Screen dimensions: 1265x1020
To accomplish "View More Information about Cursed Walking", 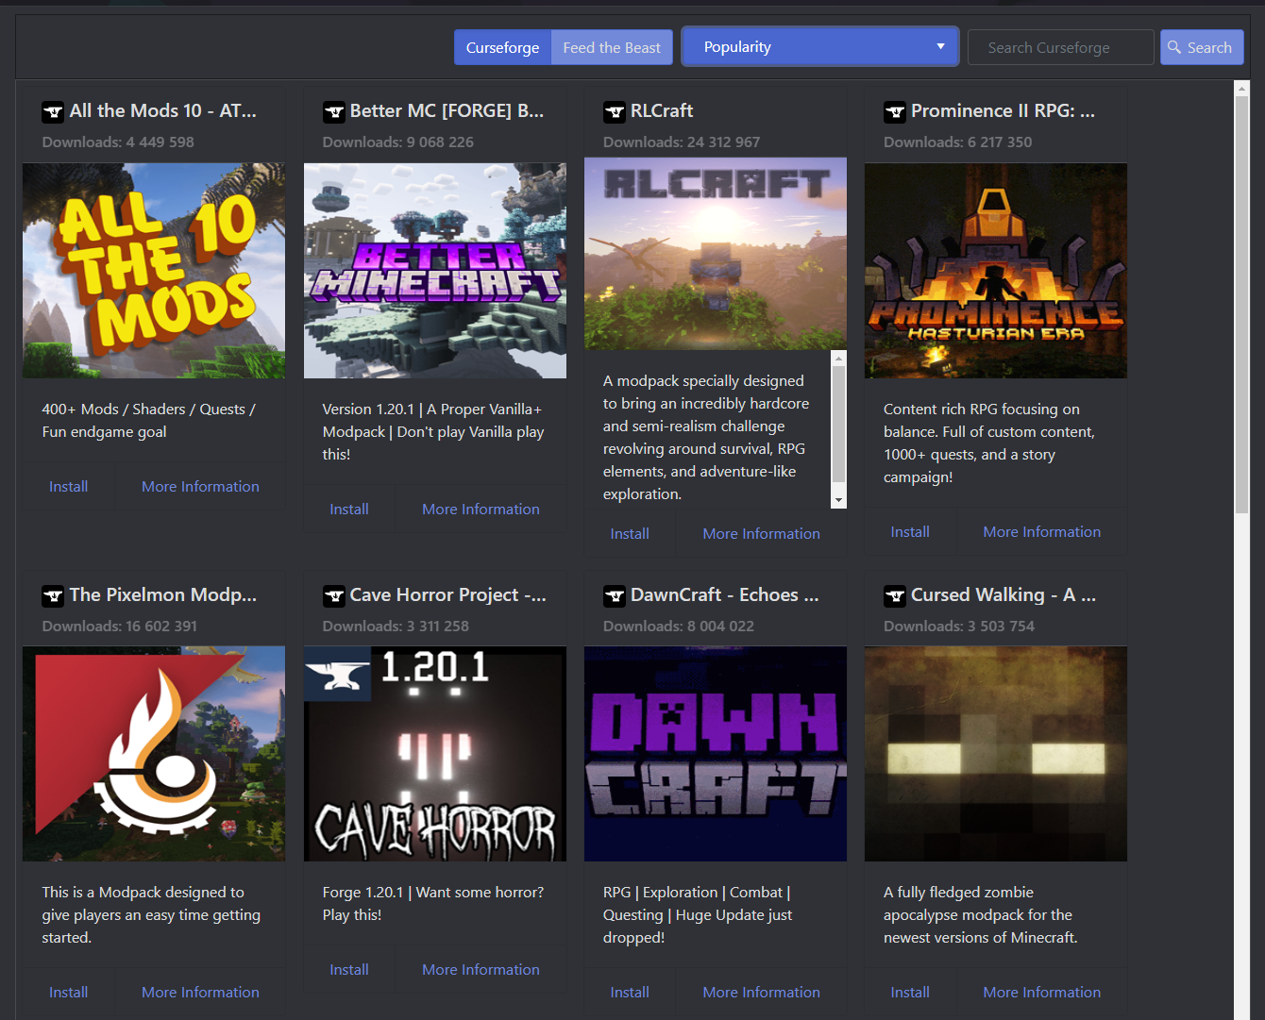I will [1042, 993].
